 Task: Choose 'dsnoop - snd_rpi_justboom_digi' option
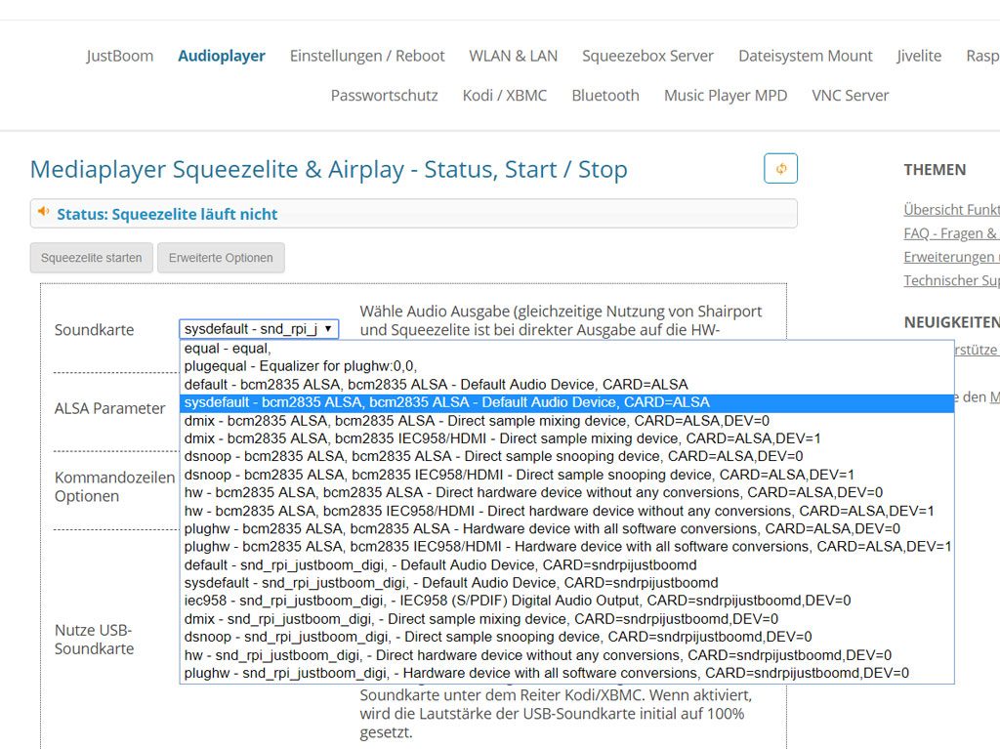pyautogui.click(x=567, y=637)
